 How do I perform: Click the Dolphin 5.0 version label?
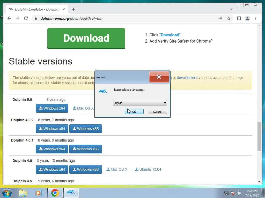(x=22, y=100)
